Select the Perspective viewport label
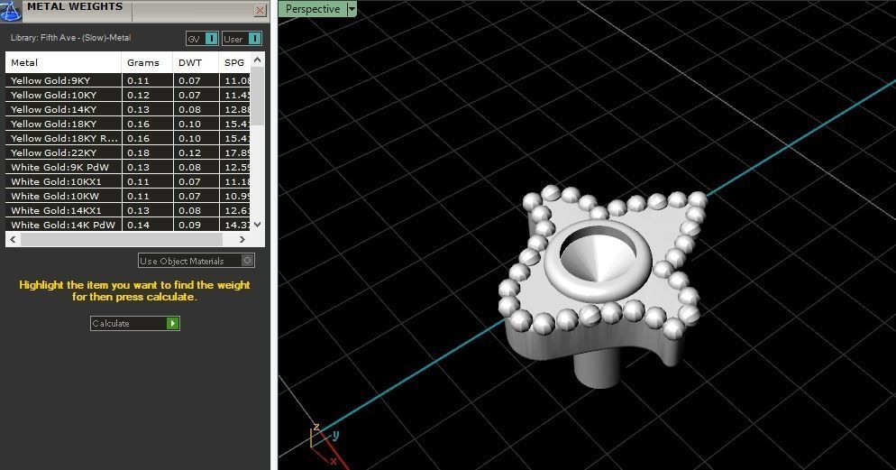This screenshot has width=896, height=470. tap(313, 9)
